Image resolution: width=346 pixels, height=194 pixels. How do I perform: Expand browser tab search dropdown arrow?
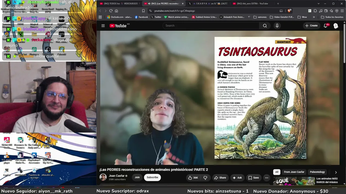click(x=318, y=4)
